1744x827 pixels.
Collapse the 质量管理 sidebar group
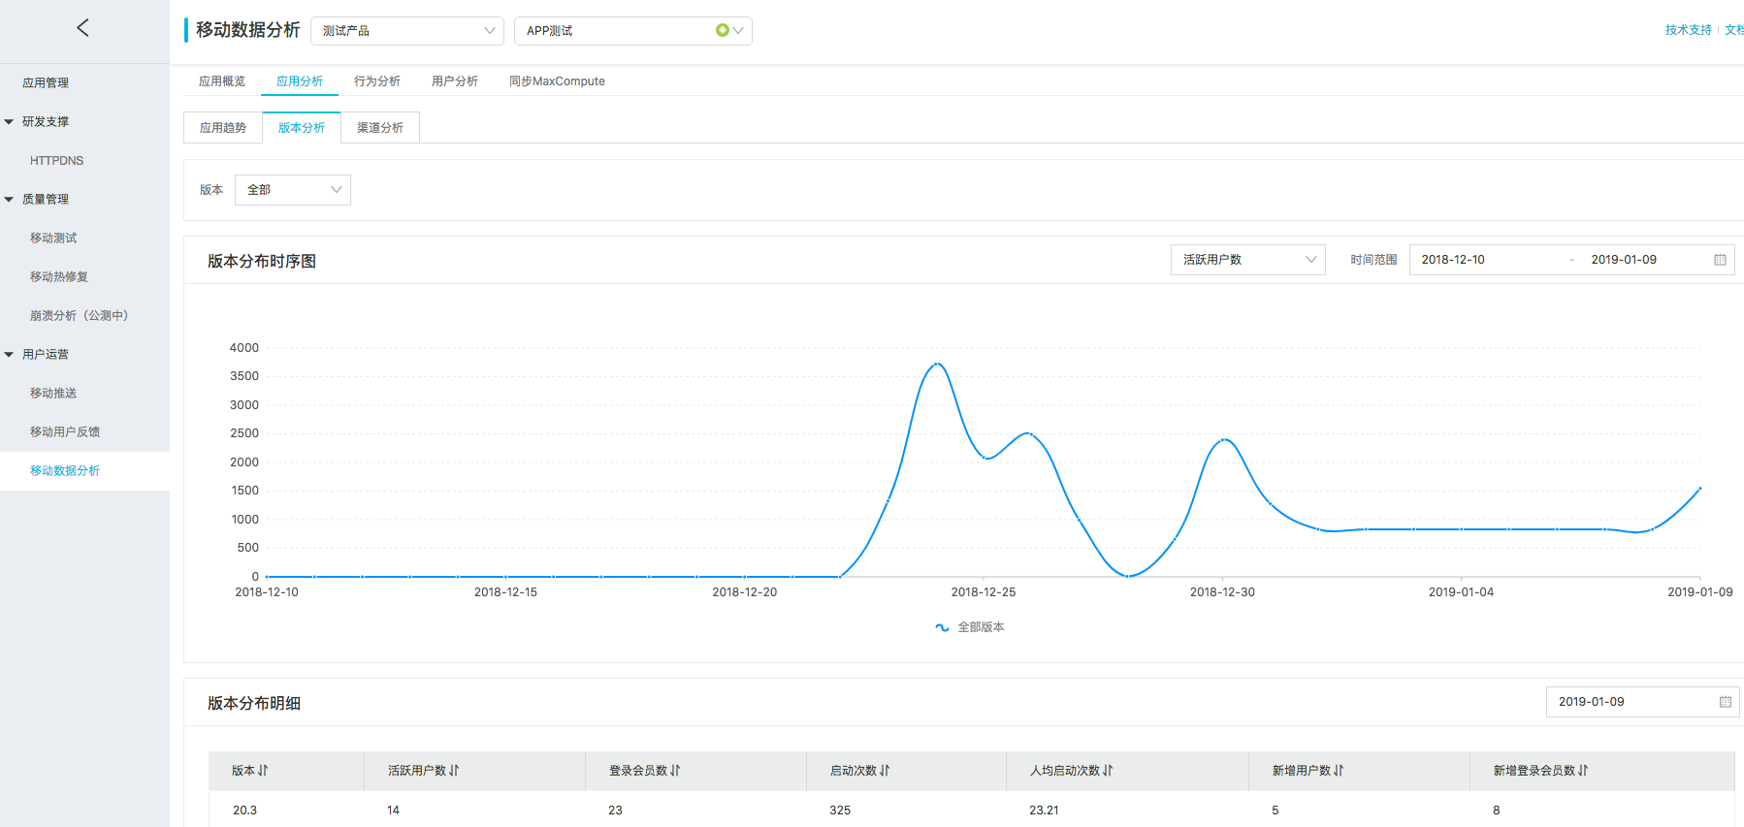coord(10,200)
